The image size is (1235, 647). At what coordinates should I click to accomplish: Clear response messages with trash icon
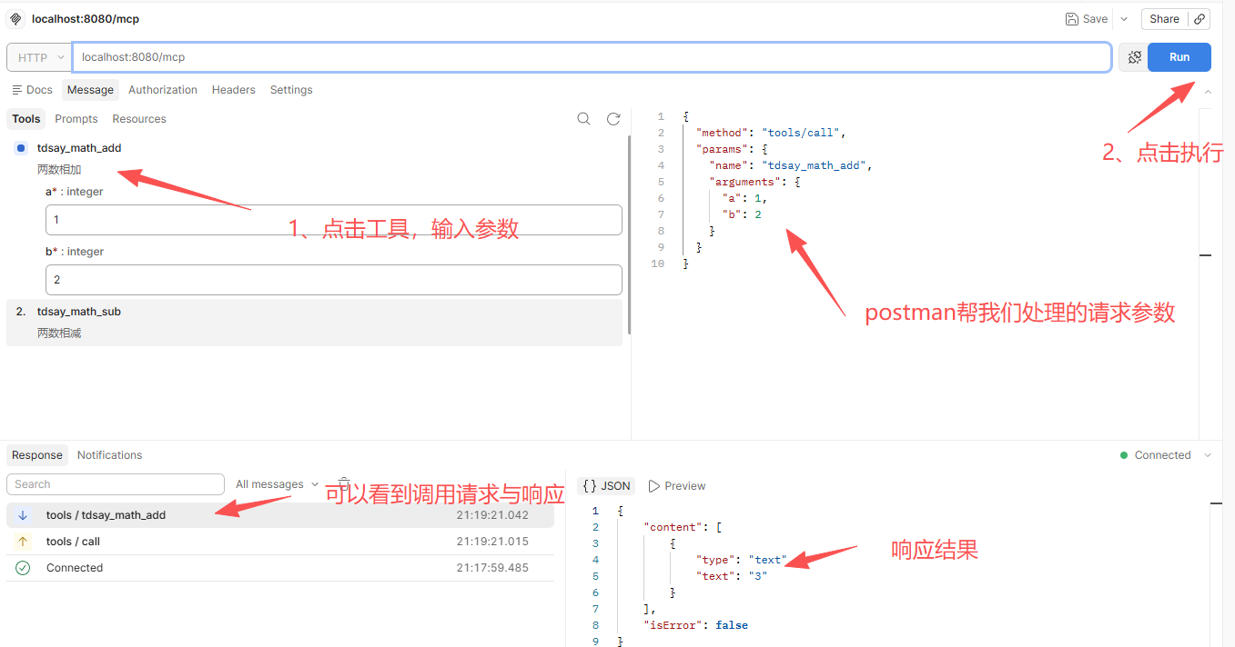[344, 483]
